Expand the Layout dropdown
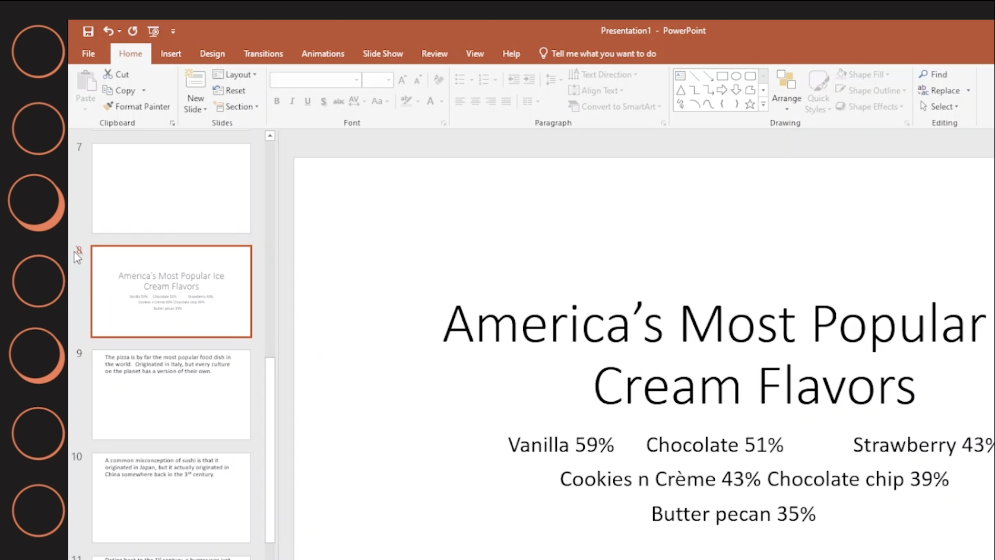 pos(235,75)
